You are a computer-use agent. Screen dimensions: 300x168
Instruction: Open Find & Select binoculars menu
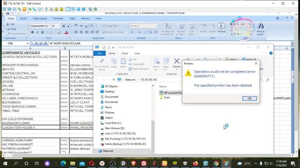point(261,29)
